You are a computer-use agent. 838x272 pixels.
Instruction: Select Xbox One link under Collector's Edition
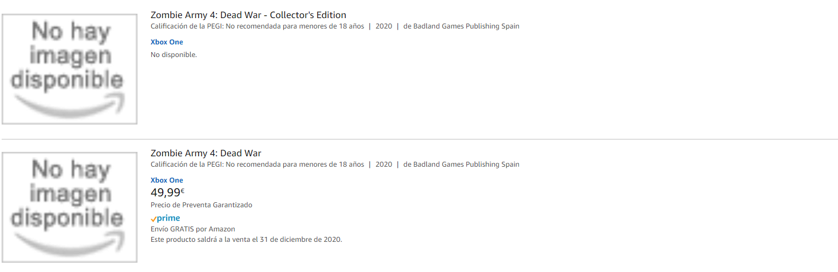(x=167, y=42)
